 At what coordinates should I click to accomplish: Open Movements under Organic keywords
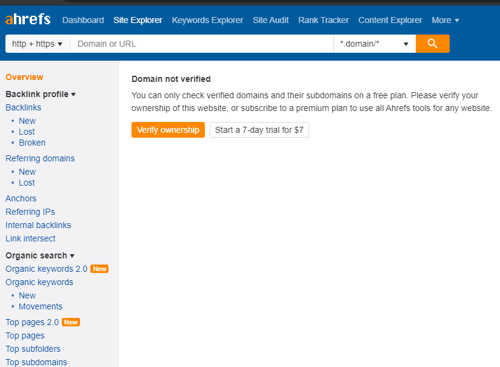pyautogui.click(x=41, y=306)
